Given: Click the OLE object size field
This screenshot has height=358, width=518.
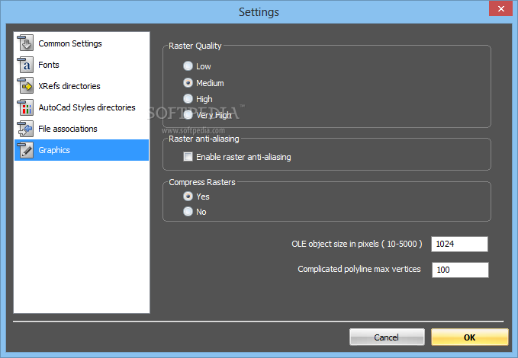Looking at the screenshot, I should coord(459,245).
